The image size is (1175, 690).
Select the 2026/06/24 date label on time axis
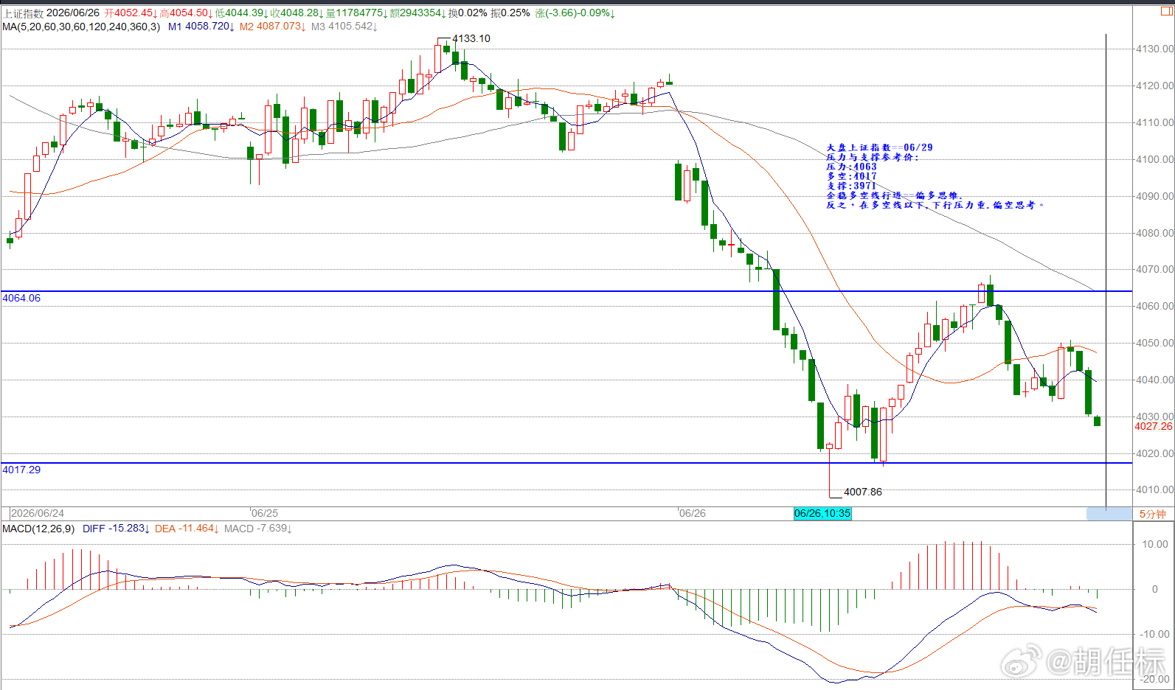pyautogui.click(x=38, y=513)
